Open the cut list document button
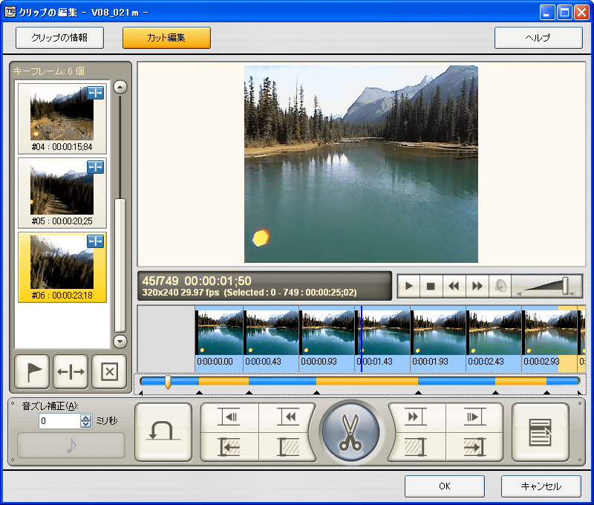This screenshot has width=594, height=505. click(x=541, y=432)
